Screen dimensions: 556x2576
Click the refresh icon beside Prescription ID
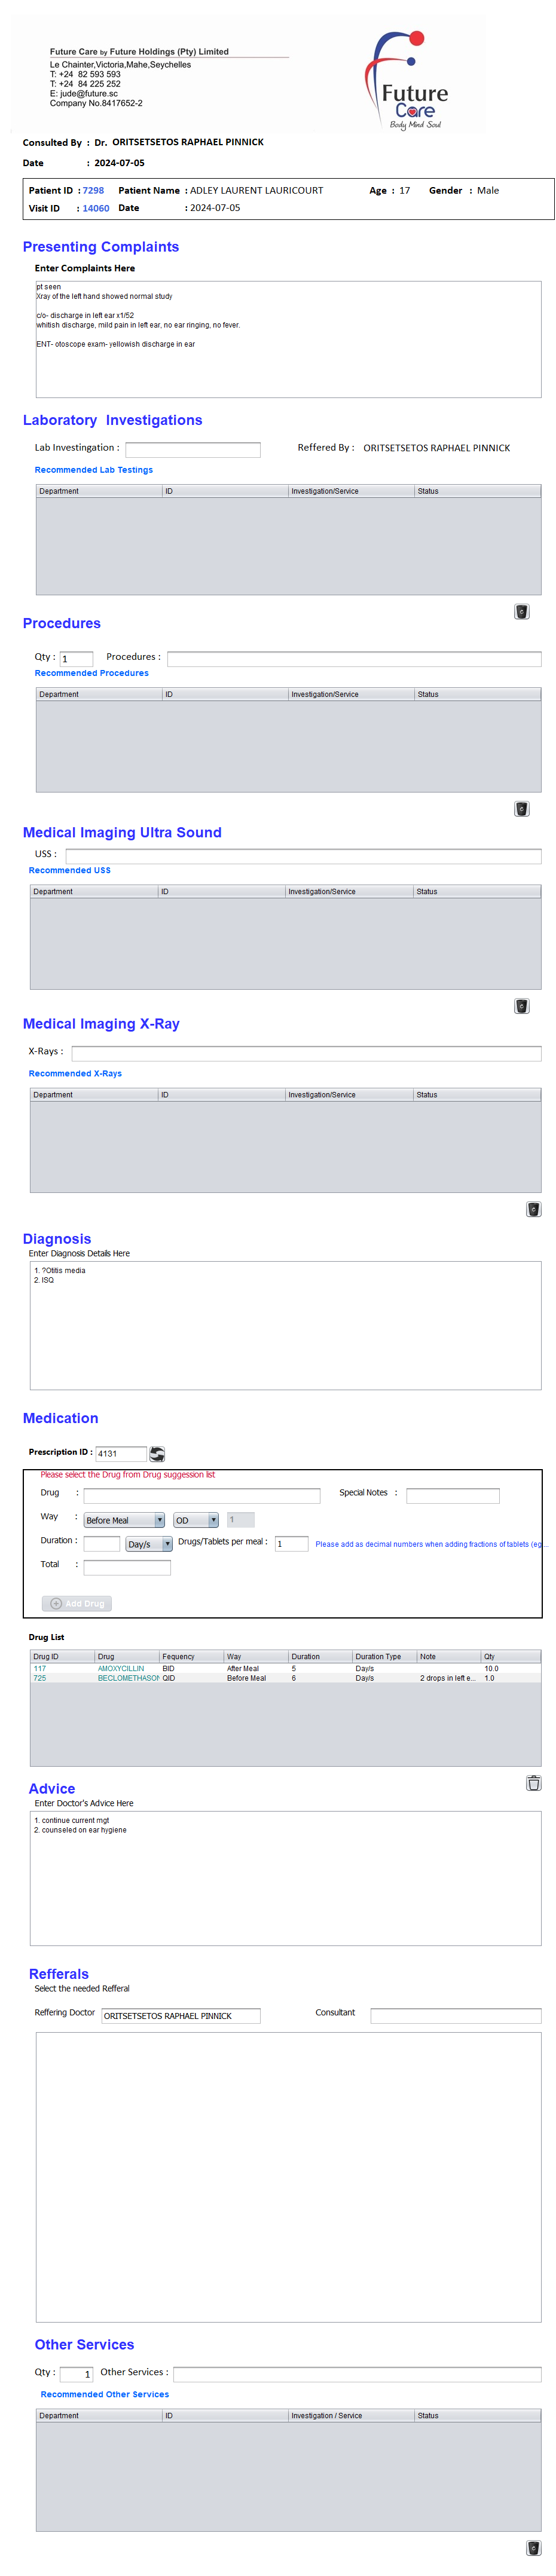tap(157, 1454)
